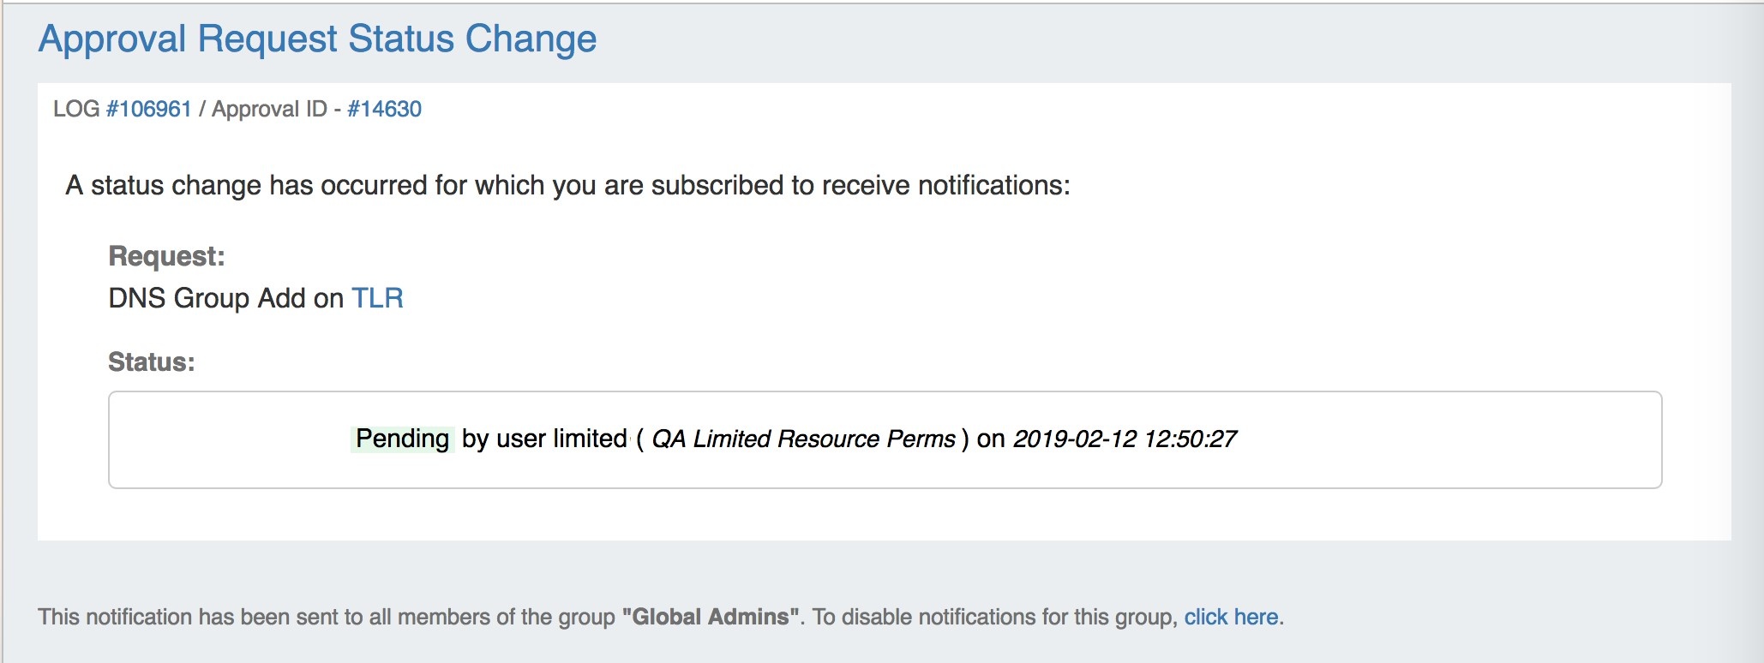This screenshot has width=1764, height=663.
Task: Click the 'DNS Group Add on' text
Action: (x=225, y=298)
